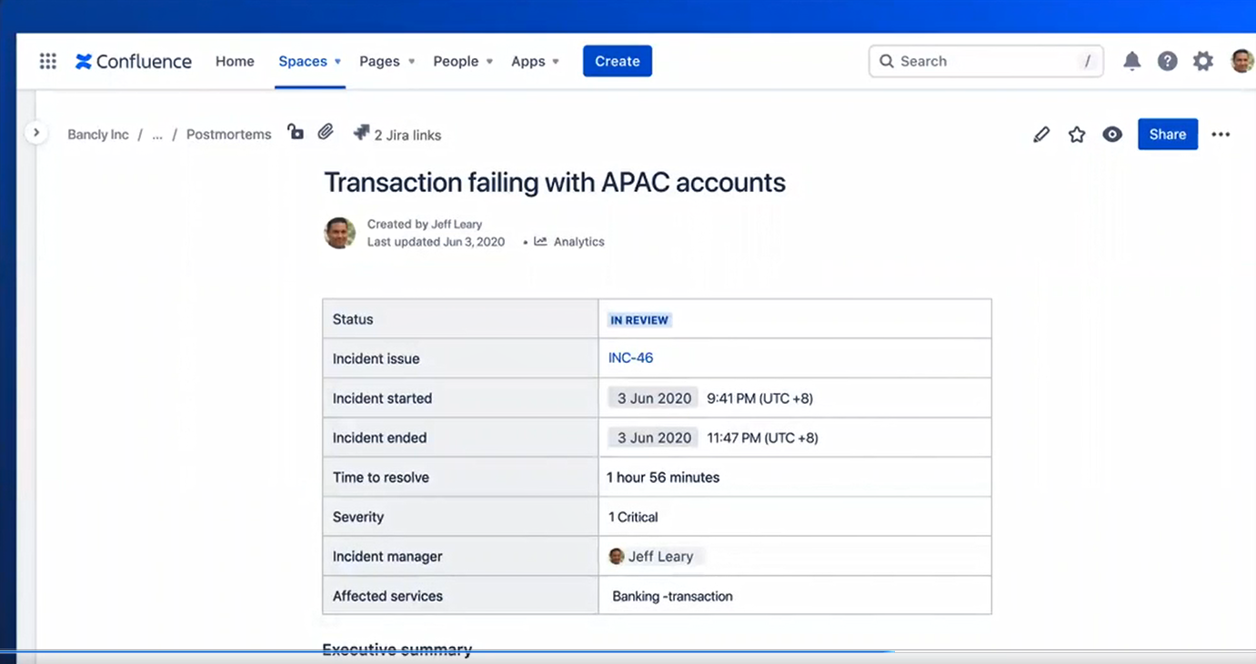The width and height of the screenshot is (1256, 664).
Task: Open the notifications bell
Action: tap(1131, 61)
